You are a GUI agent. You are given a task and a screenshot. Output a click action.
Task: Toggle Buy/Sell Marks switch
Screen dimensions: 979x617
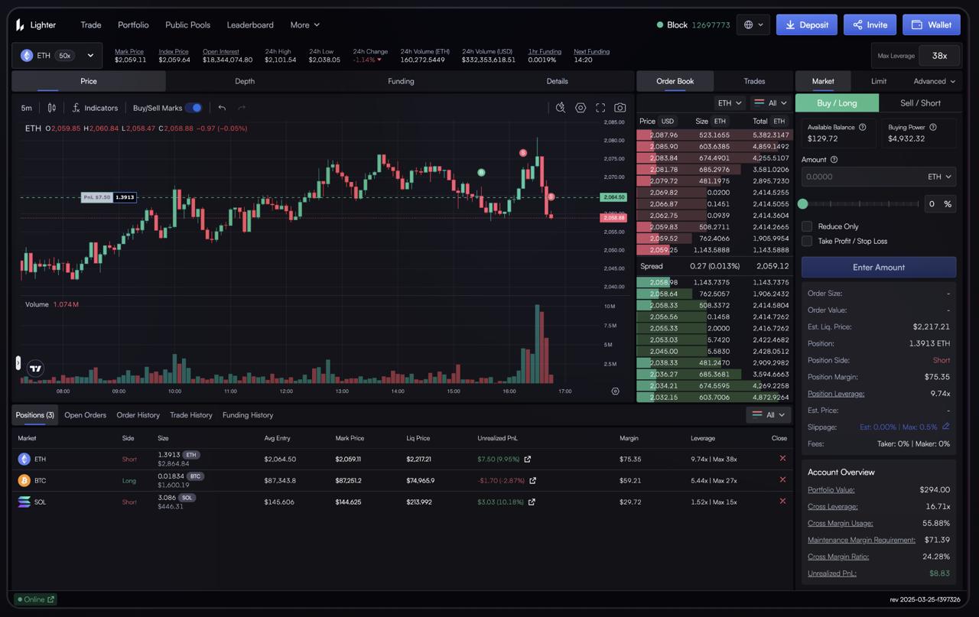[x=194, y=108]
